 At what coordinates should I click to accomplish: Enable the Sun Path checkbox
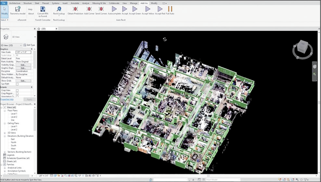click(17, 84)
